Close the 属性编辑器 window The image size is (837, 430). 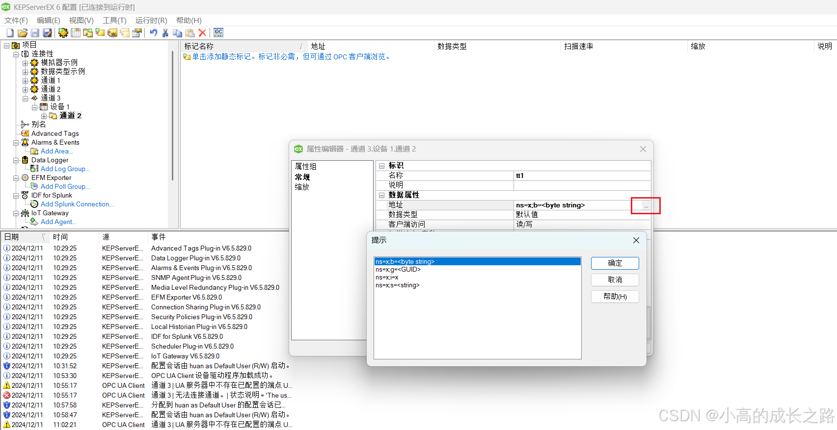click(643, 149)
